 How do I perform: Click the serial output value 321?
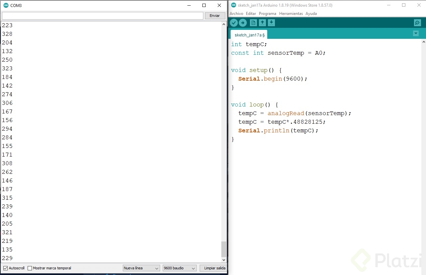click(x=7, y=232)
